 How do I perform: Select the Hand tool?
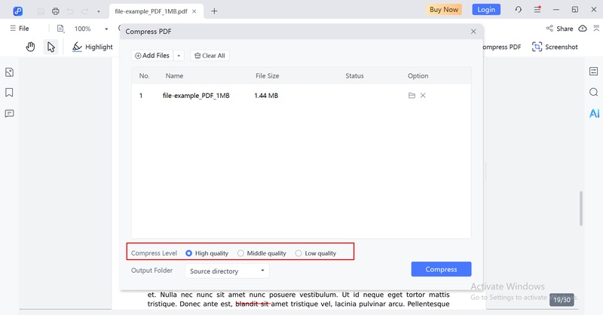pyautogui.click(x=30, y=47)
